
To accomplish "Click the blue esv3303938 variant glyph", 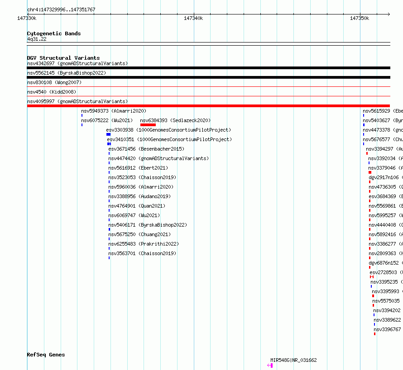I will pos(109,134).
